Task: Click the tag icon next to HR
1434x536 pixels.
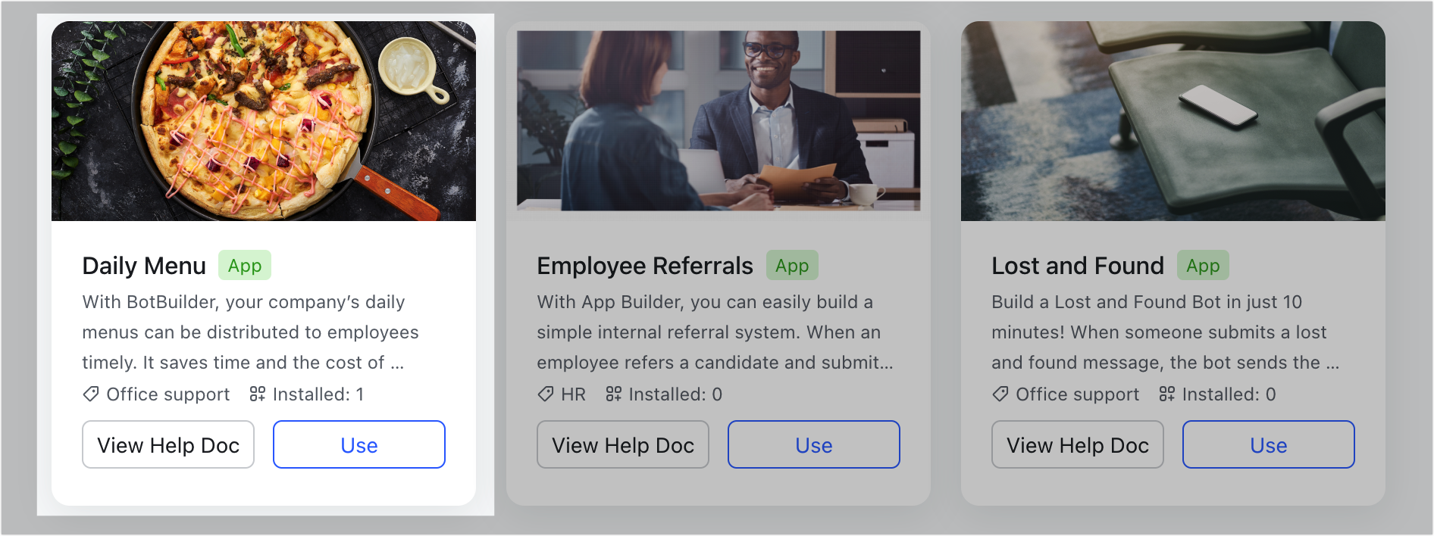Action: tap(546, 394)
